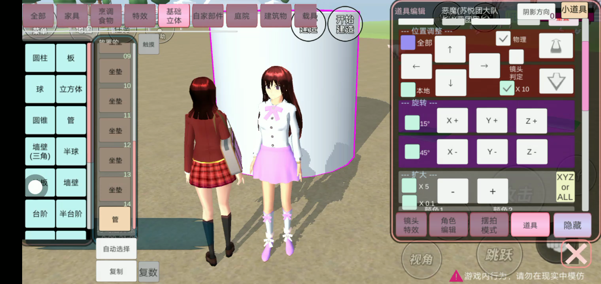Click the 隐藏 hide button

pyautogui.click(x=573, y=225)
